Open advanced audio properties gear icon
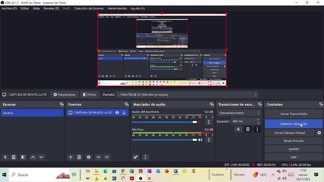324x182 pixels. coord(136,157)
